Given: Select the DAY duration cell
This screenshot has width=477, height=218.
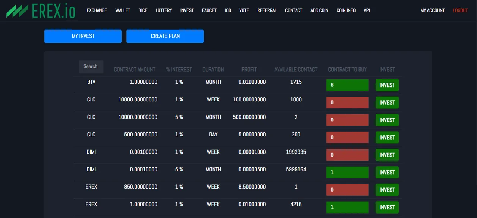Looking at the screenshot, I should click(x=213, y=135).
